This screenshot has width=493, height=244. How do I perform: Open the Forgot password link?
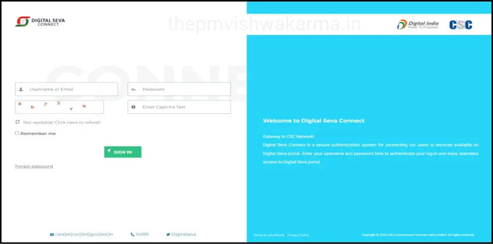(34, 166)
